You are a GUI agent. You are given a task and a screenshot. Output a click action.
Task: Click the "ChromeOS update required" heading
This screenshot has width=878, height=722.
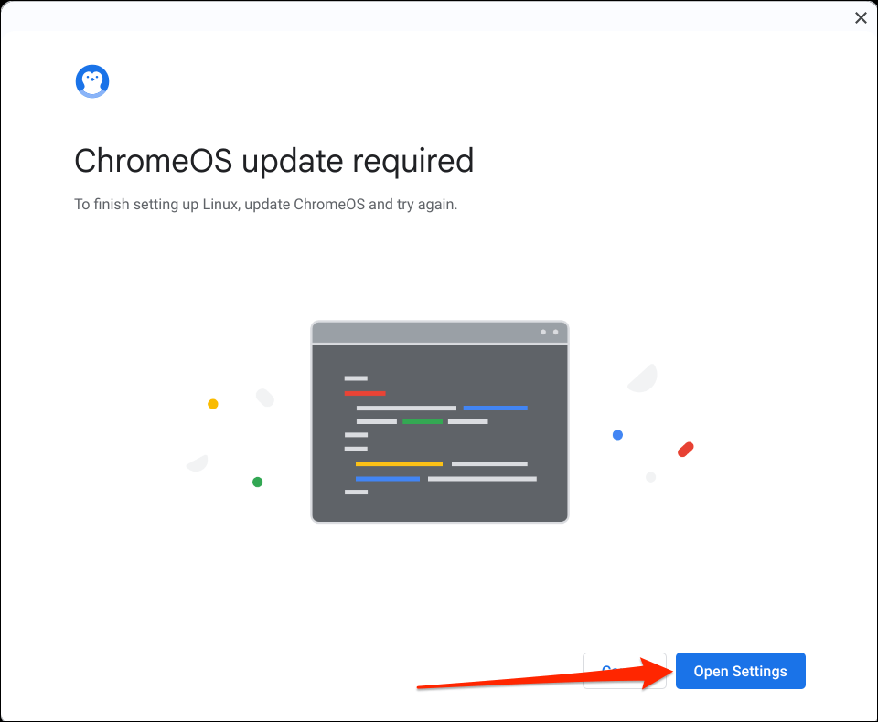(x=273, y=161)
